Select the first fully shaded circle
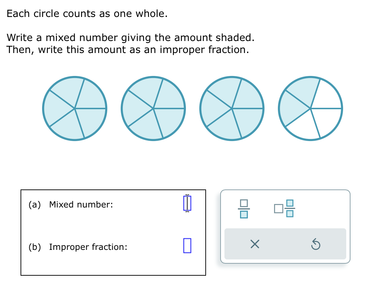This screenshot has height=287, width=365. click(75, 109)
